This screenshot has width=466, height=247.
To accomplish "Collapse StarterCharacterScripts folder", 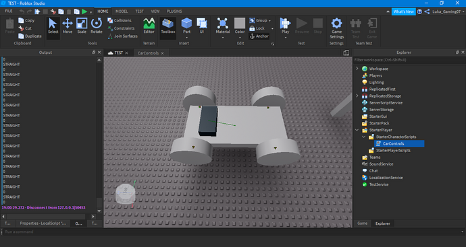I will tap(364, 137).
